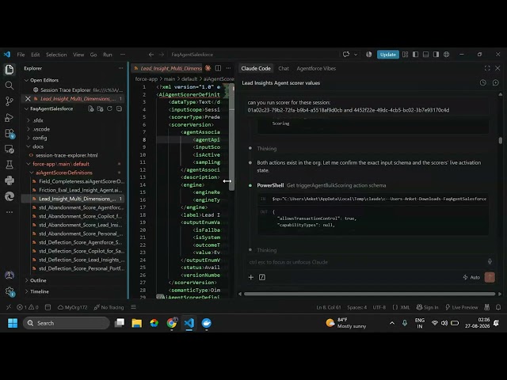
Task: Click the Update button in title bar
Action: (388, 55)
